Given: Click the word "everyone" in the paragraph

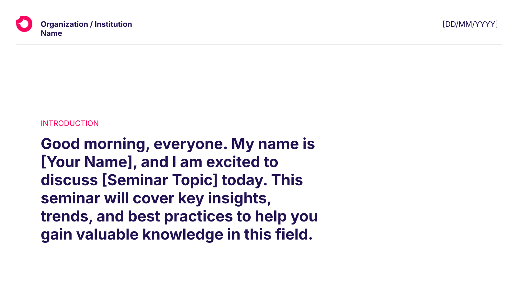Looking at the screenshot, I should click(x=190, y=144).
